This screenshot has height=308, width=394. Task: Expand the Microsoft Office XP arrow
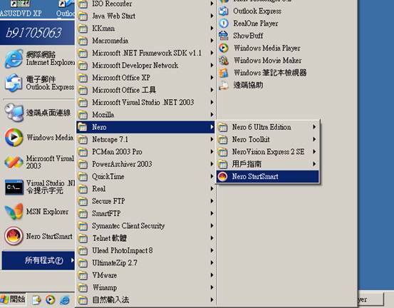tap(212, 78)
